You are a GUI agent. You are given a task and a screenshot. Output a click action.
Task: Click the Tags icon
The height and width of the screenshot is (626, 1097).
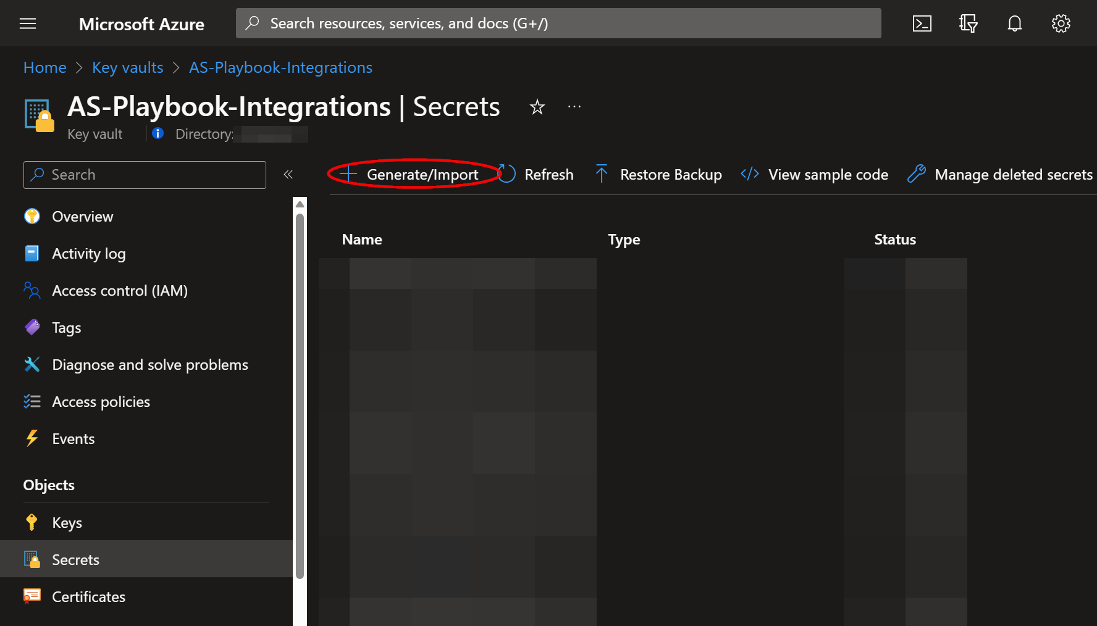pos(32,327)
